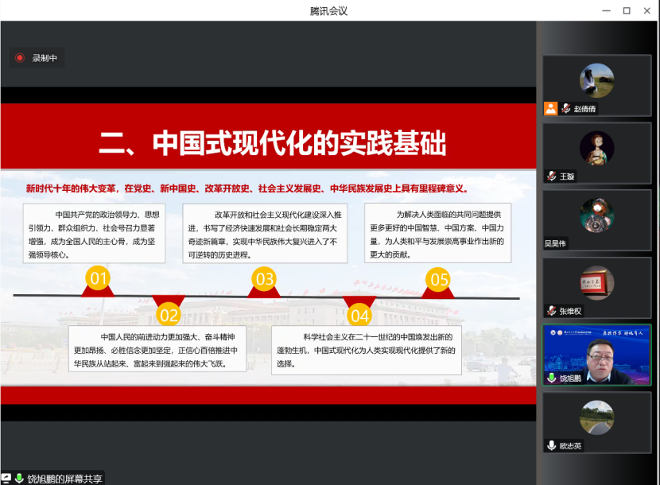Click 王璇's muted microphone icon
The width and height of the screenshot is (660, 485).
tap(550, 176)
